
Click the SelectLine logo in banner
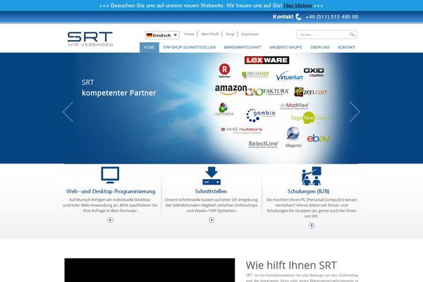(x=263, y=145)
